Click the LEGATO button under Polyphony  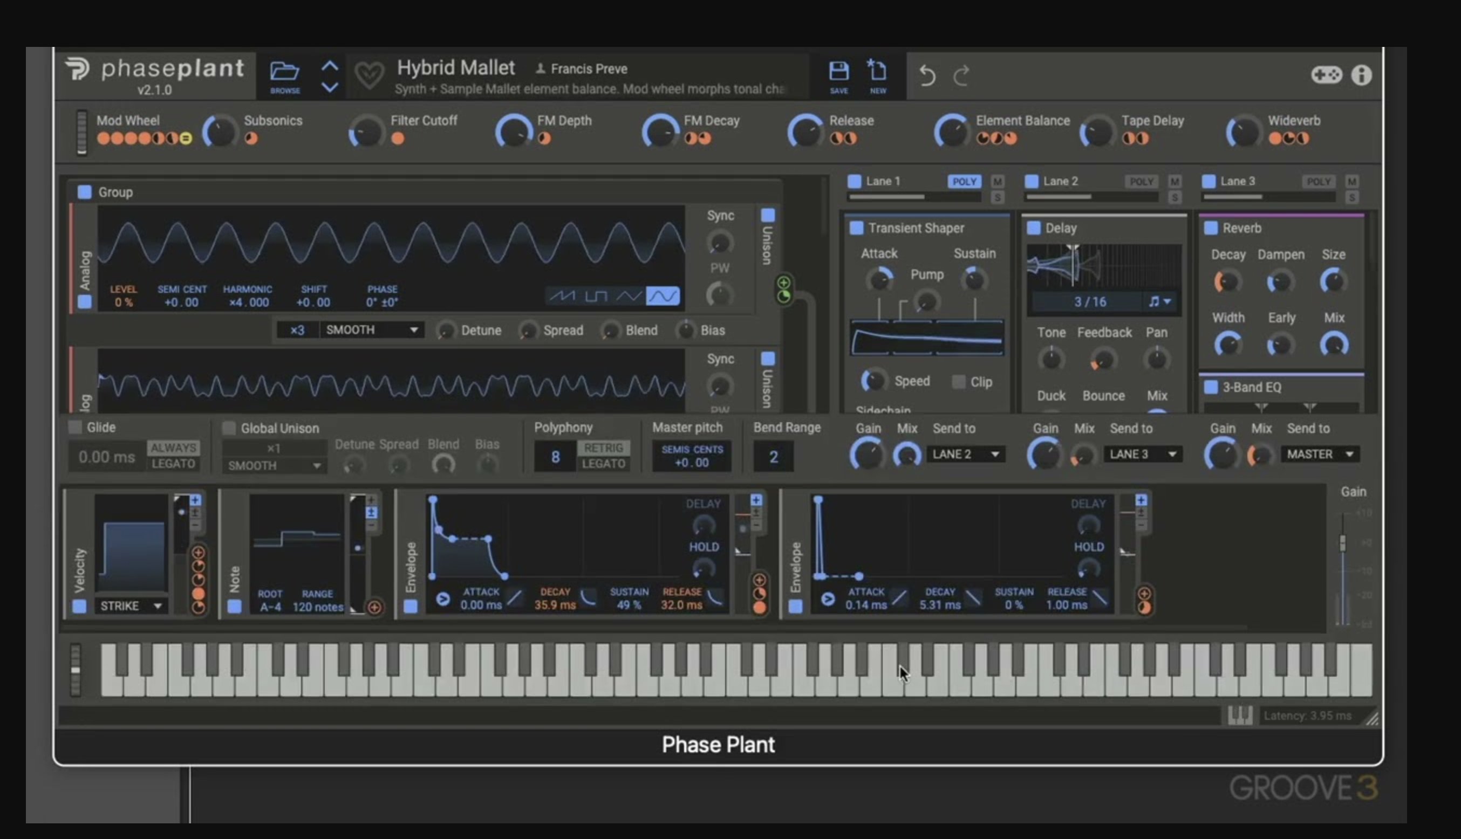(x=603, y=463)
